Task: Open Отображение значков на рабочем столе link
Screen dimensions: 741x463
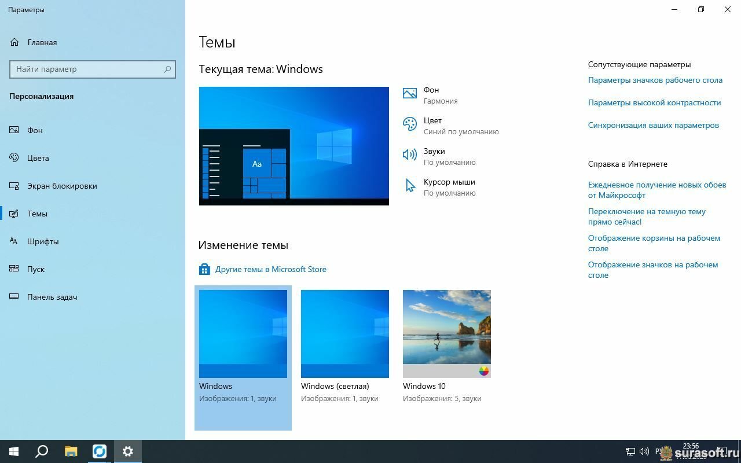Action: pos(653,270)
